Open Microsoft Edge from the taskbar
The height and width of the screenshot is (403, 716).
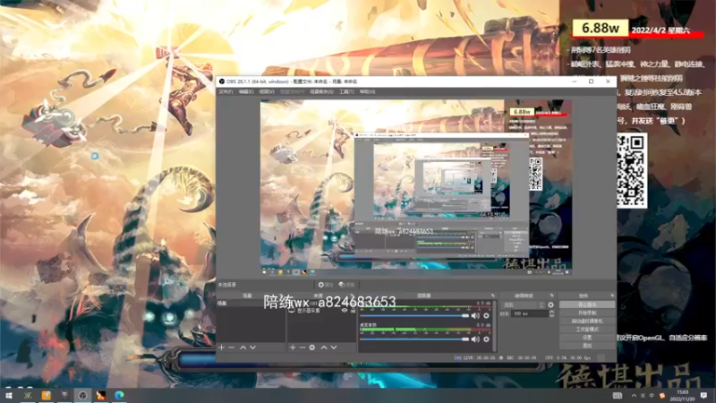pyautogui.click(x=119, y=395)
